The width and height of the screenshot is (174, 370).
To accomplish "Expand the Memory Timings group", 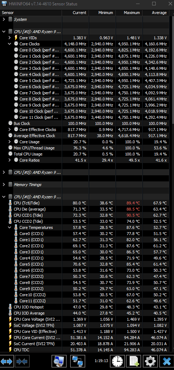I will coord(4,185).
